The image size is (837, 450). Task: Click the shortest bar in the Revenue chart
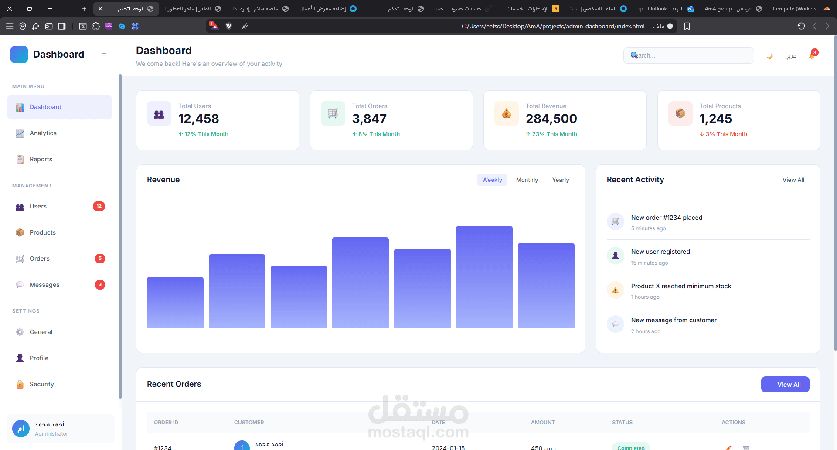tap(175, 302)
